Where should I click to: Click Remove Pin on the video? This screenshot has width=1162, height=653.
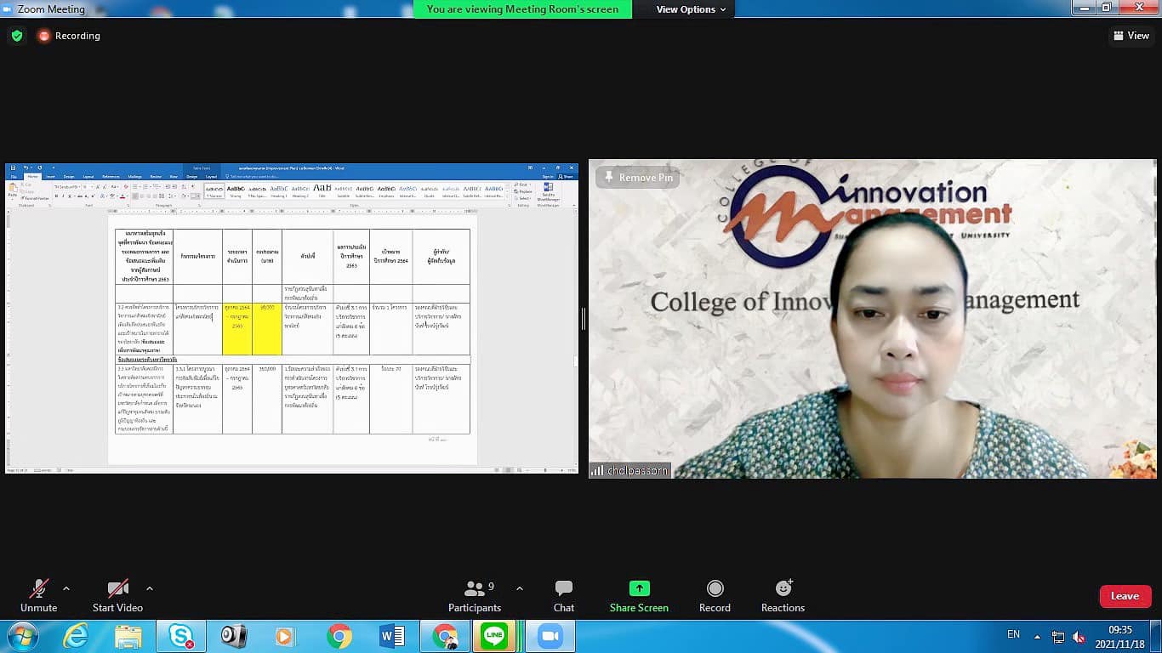[638, 178]
